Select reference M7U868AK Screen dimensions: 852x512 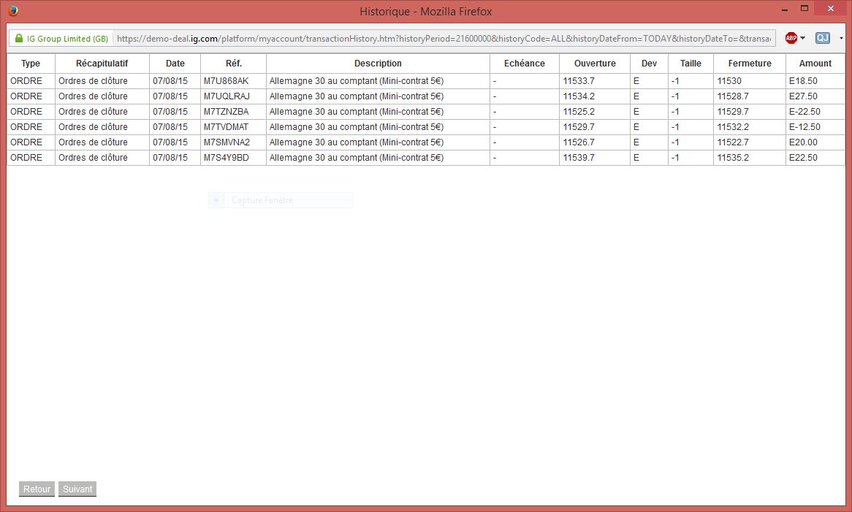point(226,81)
